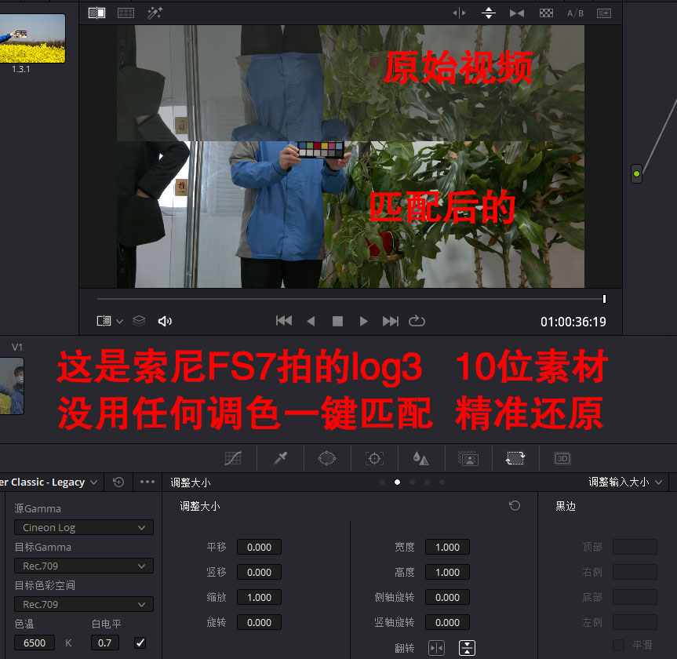The width and height of the screenshot is (677, 659).
Task: Toggle vertical flip button
Action: click(x=467, y=648)
